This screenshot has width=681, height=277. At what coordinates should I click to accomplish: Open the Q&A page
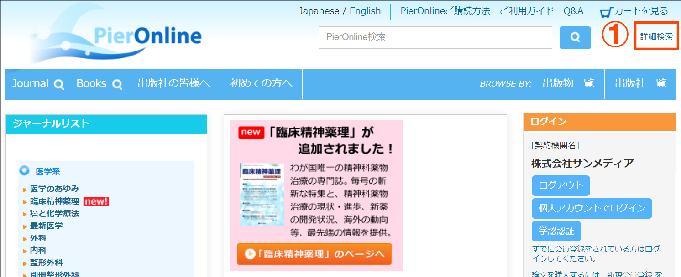click(573, 11)
